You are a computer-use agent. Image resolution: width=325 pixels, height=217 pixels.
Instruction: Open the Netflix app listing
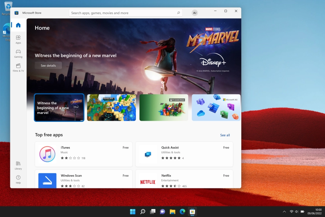coord(184,179)
